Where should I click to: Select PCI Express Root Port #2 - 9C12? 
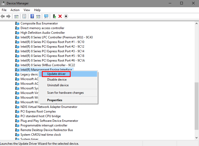pyautogui.click(x=52, y=47)
